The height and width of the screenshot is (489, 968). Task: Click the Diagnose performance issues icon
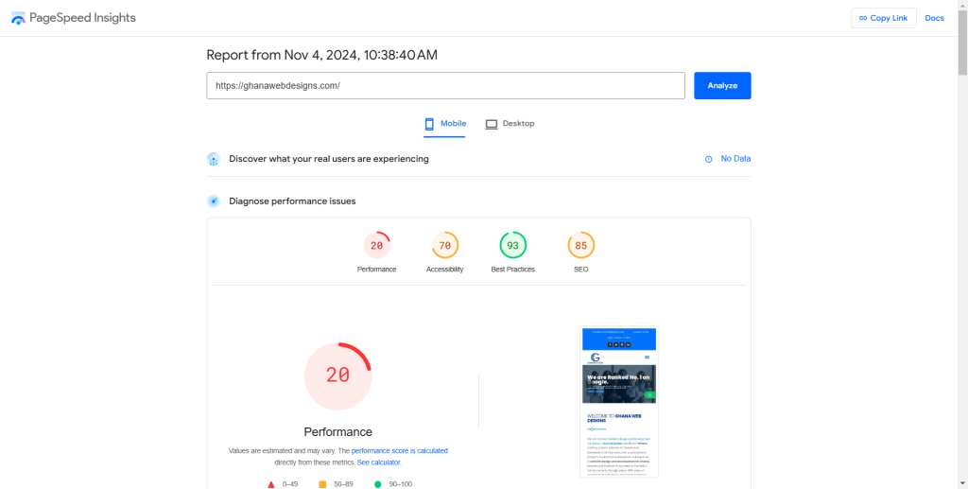214,201
